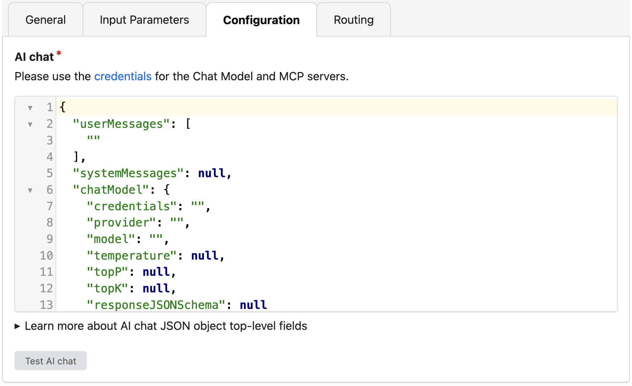Open the credentials link

point(123,76)
